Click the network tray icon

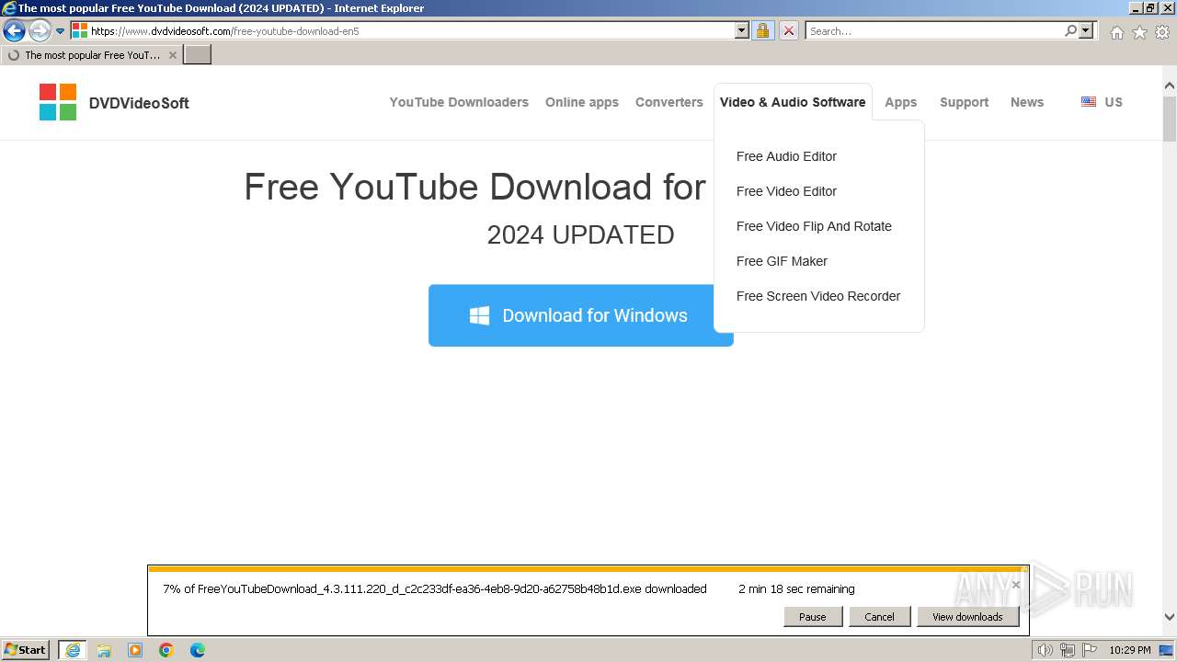(x=1068, y=650)
